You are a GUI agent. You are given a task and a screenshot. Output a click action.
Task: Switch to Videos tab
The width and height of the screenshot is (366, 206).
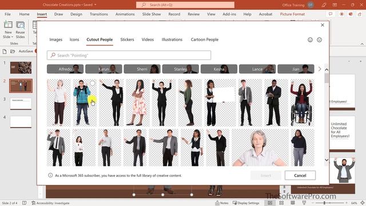pyautogui.click(x=148, y=39)
